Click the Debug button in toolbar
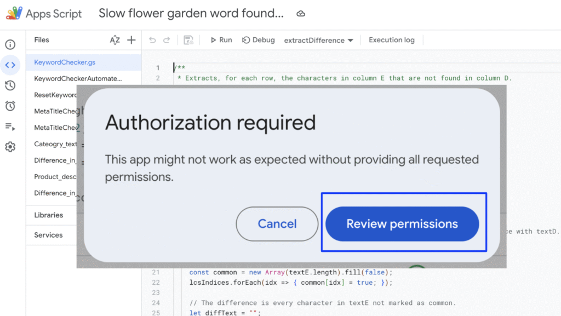Screen dimensions: 561x316 point(259,40)
